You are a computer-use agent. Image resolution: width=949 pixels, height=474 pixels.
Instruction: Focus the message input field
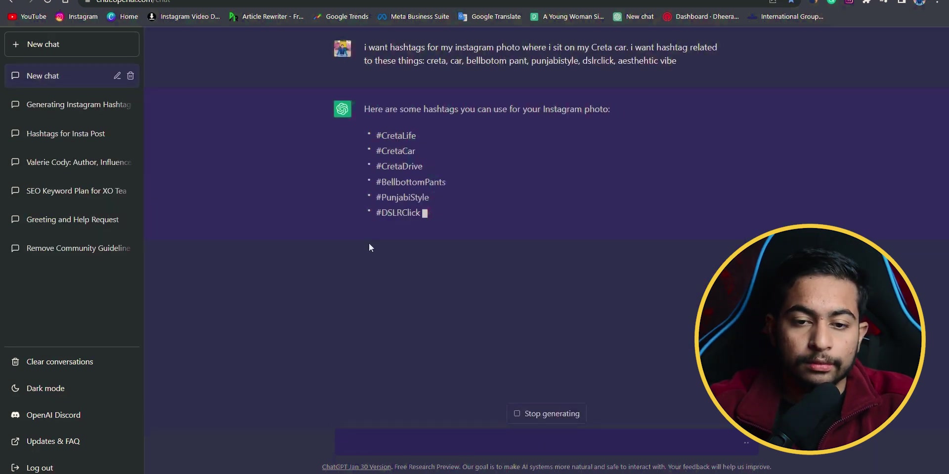539,442
